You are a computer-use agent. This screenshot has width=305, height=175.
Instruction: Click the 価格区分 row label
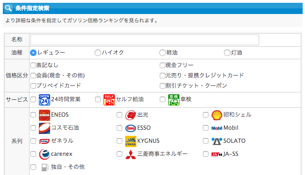17,76
